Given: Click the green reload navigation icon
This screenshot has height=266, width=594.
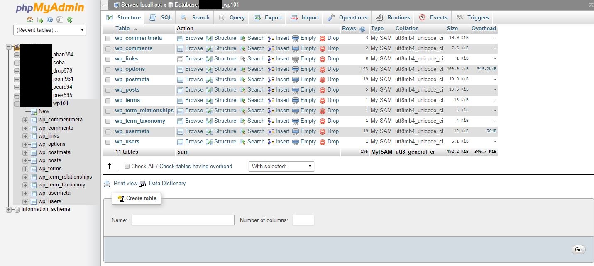Looking at the screenshot, I should (x=70, y=19).
